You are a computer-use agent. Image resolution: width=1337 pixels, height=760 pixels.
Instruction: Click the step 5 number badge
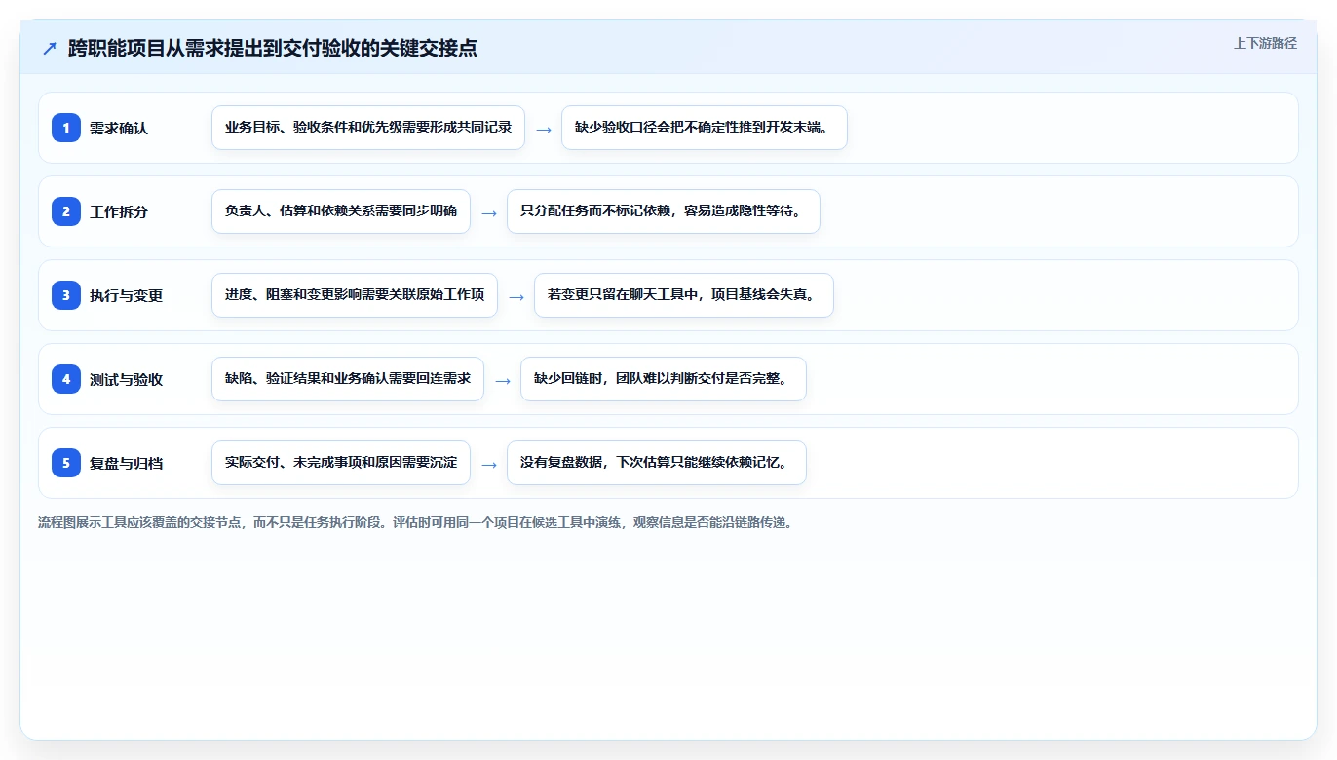pyautogui.click(x=66, y=463)
